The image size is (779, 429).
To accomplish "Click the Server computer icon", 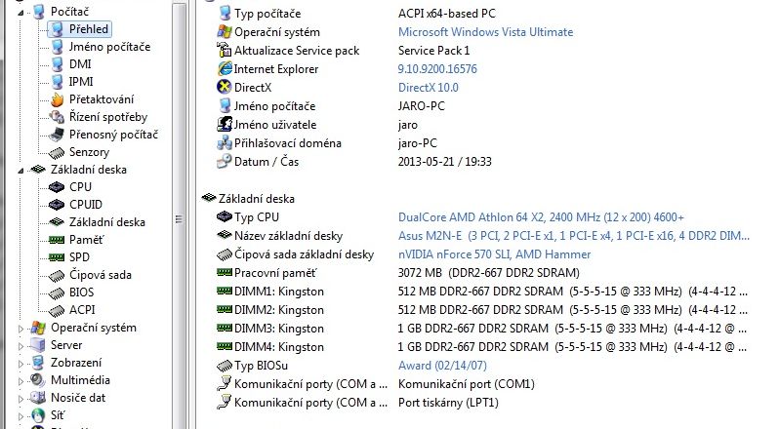I will click(38, 345).
